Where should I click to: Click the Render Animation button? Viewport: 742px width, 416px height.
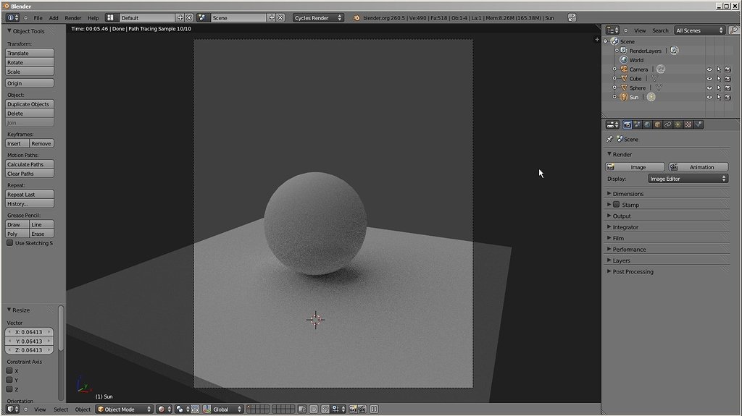699,167
